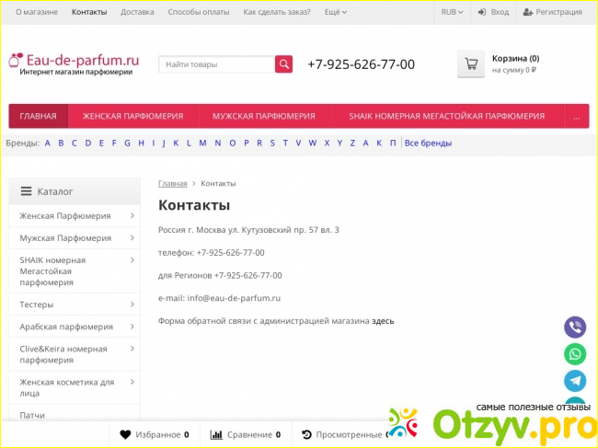Select the ЖЕНСКАЯ ПАРФЮМЕРИЯ navigation tab

(x=132, y=117)
